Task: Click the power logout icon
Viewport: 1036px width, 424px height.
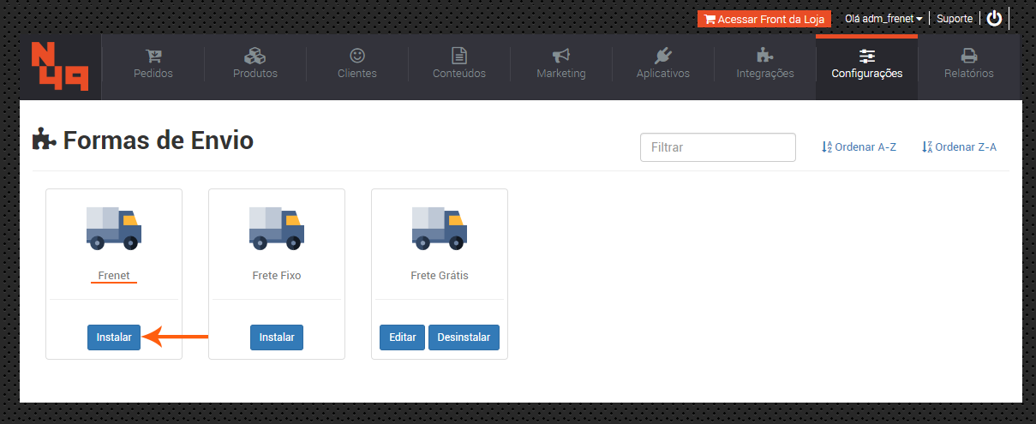Action: (x=994, y=18)
